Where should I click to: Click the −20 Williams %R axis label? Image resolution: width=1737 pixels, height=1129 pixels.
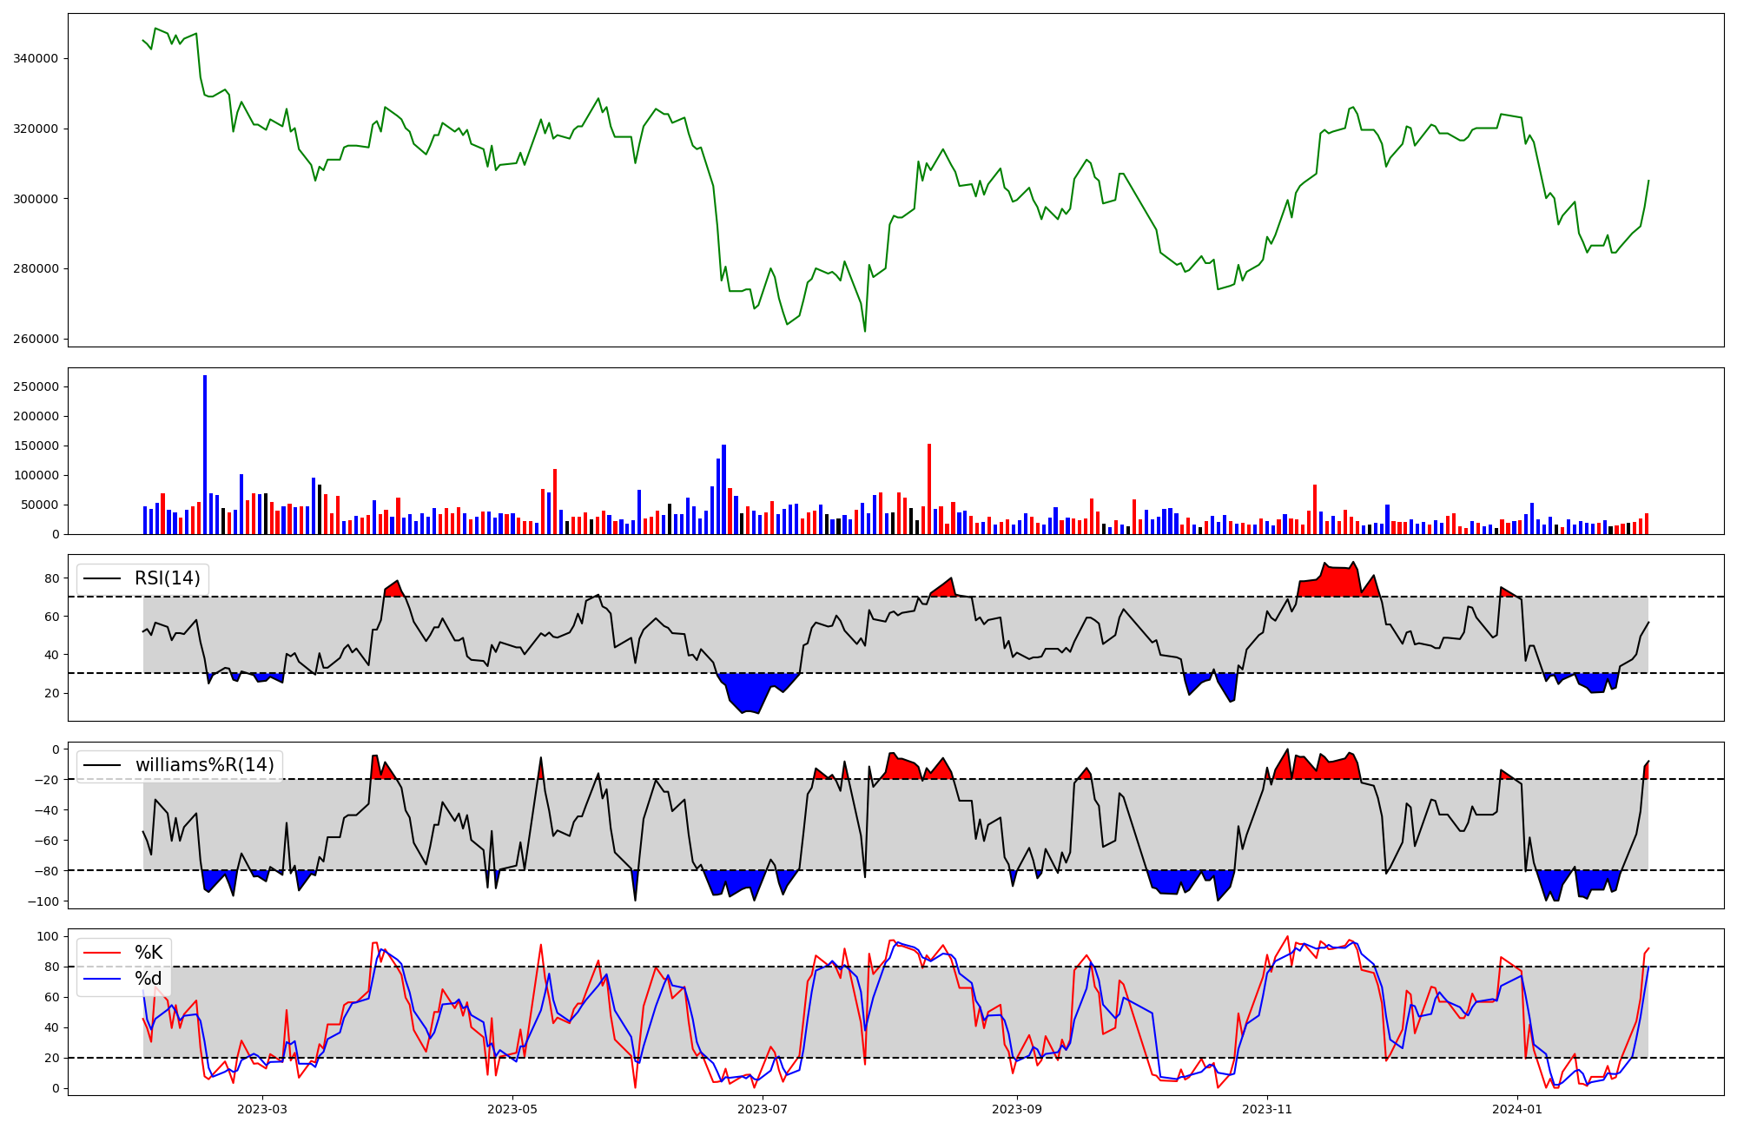(x=47, y=780)
